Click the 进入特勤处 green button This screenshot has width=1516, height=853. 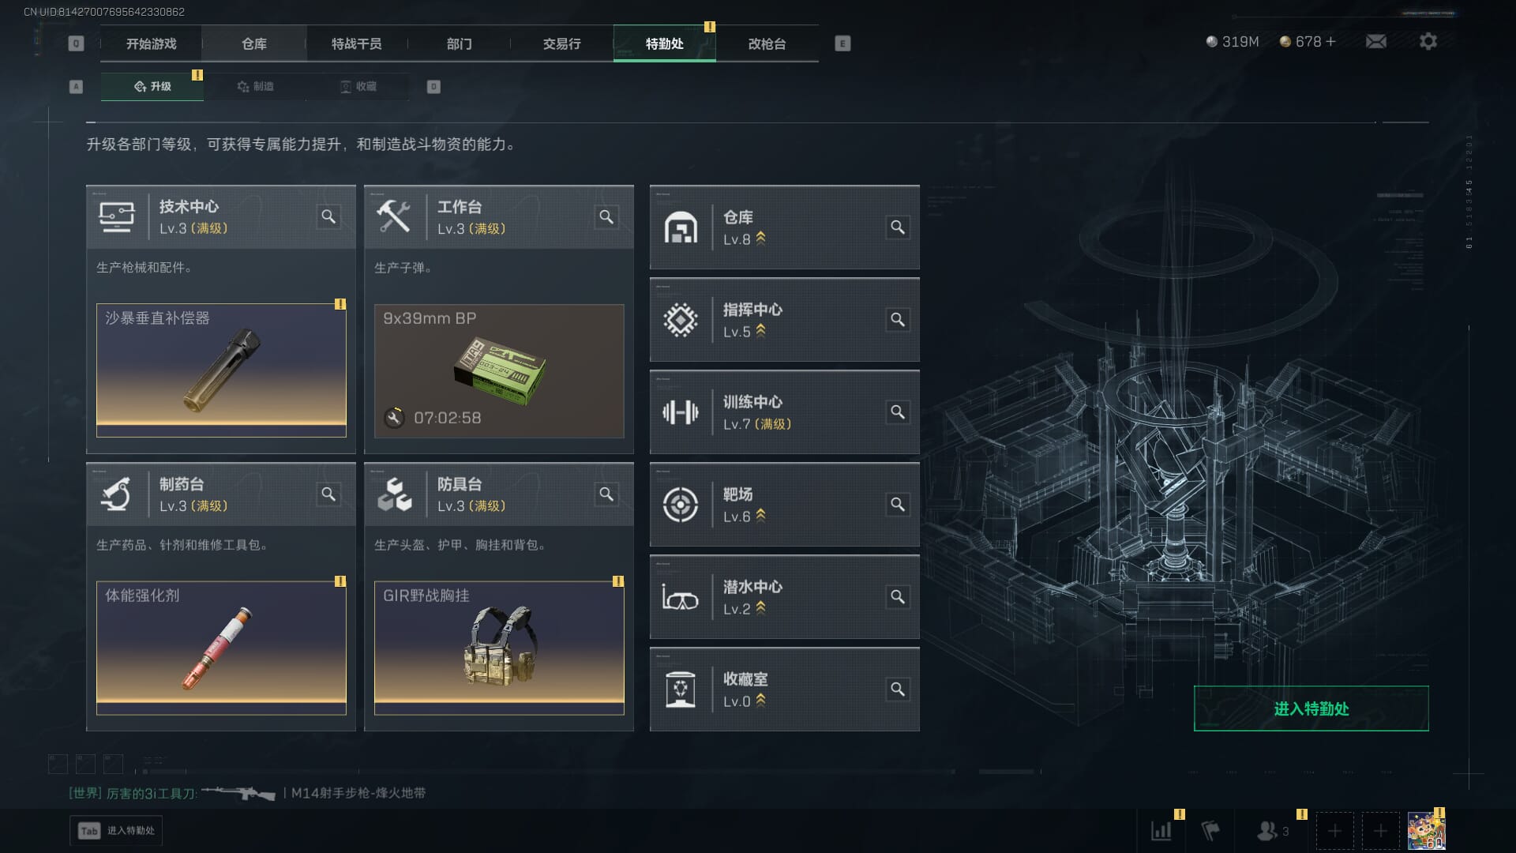[x=1311, y=708]
